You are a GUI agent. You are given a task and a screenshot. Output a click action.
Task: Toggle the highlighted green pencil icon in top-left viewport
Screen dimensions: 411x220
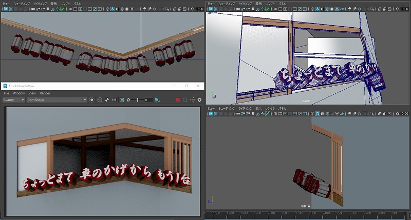(62, 9)
